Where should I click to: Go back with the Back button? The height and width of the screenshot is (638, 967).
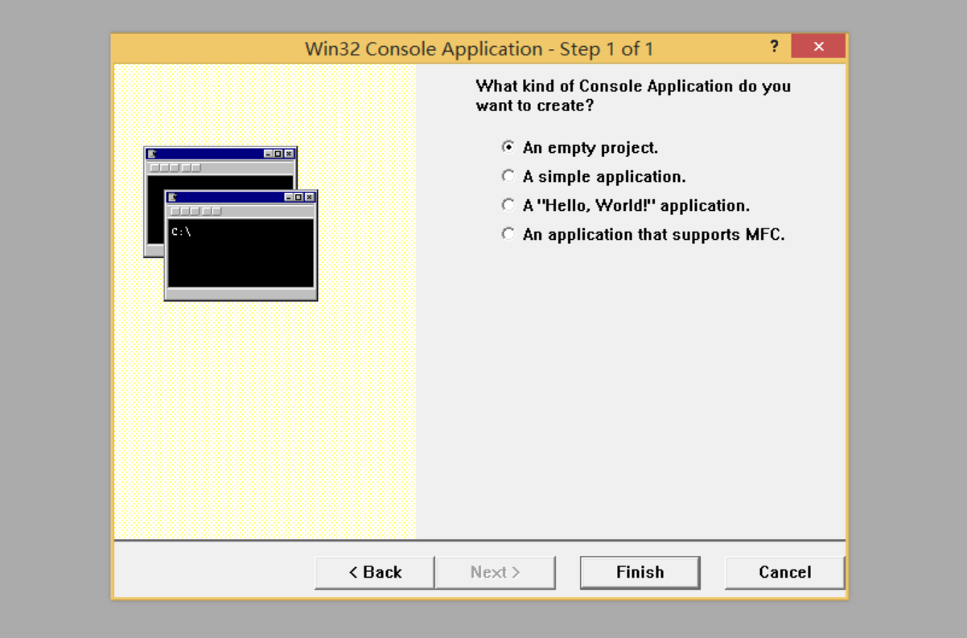(x=374, y=572)
